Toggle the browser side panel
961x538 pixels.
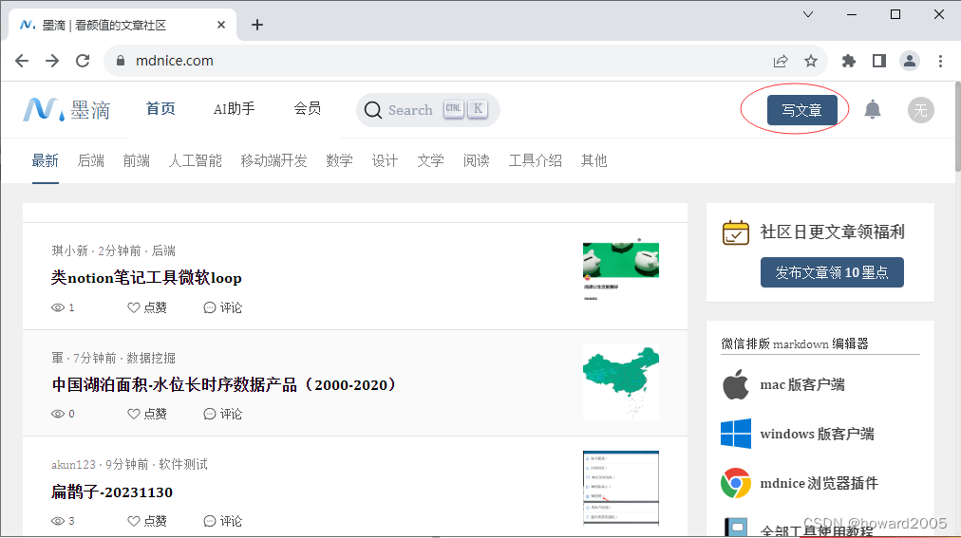tap(879, 61)
